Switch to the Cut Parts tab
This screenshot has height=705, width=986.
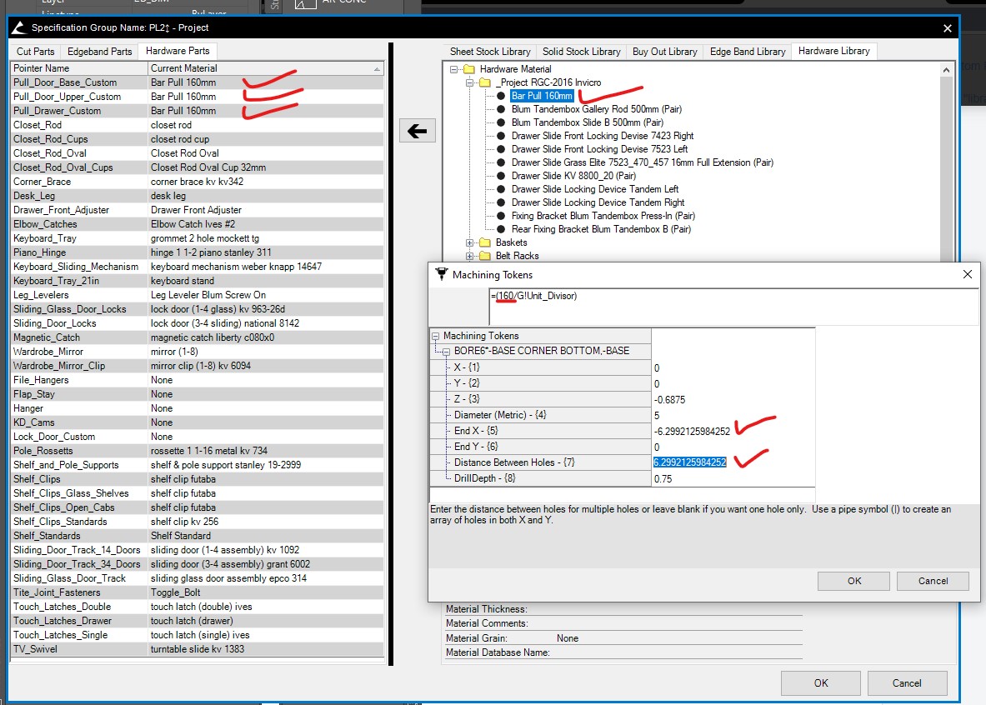coord(35,52)
